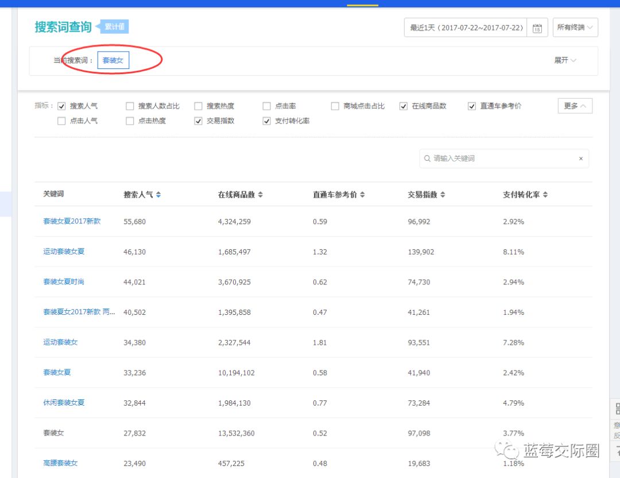Open the keyword link 运动套装女
Screen dimensions: 620x478
coord(59,342)
